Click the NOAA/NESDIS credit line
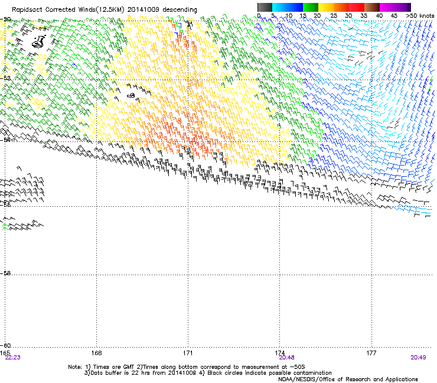This screenshot has height=383, width=437. [348, 379]
